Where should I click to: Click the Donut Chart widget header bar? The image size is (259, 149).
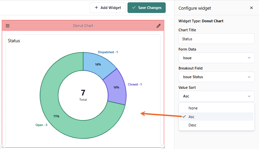(x=83, y=26)
